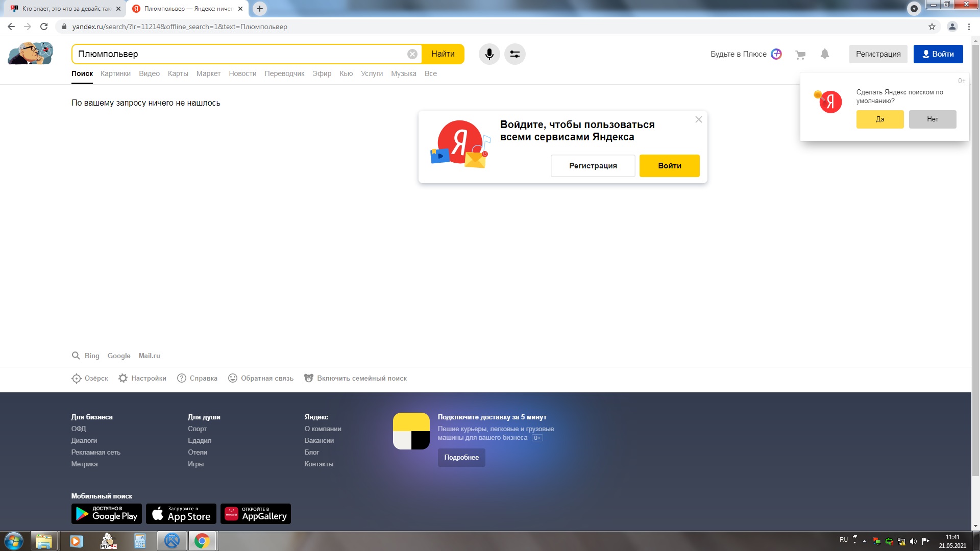The image size is (980, 551).
Task: Open the volume speaker tray icon
Action: pyautogui.click(x=913, y=541)
